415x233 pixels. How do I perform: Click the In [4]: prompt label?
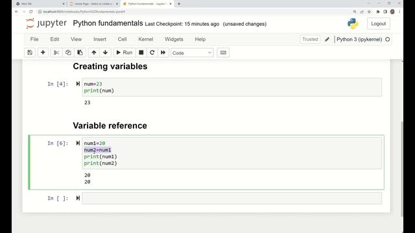(58, 84)
